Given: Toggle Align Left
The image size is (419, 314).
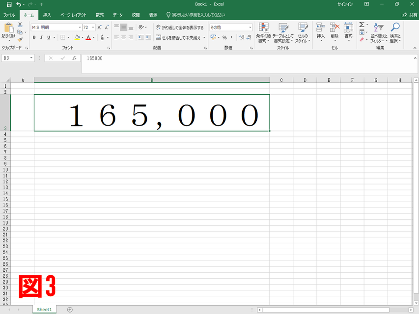Looking at the screenshot, I should pyautogui.click(x=116, y=37).
